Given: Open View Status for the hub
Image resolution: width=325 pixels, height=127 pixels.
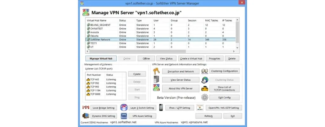Looking at the screenshot, I should click(x=166, y=58).
